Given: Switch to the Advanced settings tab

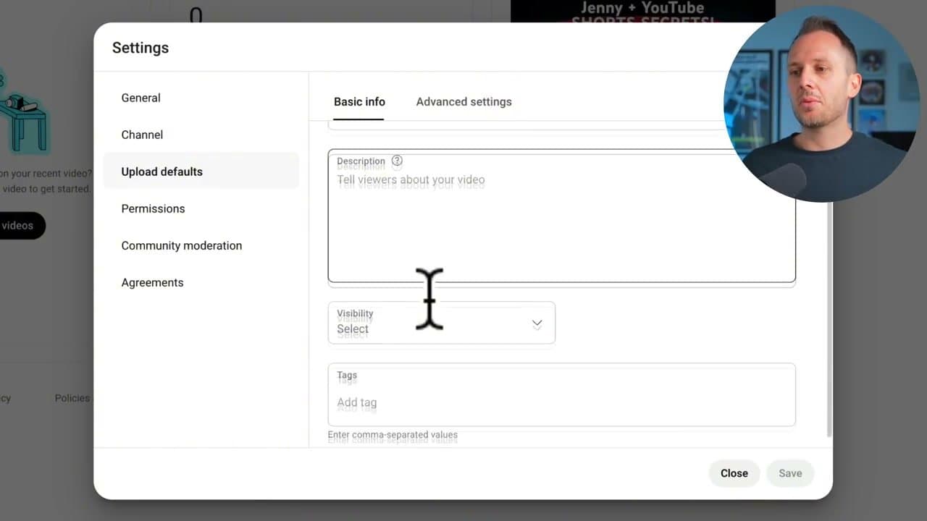Looking at the screenshot, I should 463,101.
